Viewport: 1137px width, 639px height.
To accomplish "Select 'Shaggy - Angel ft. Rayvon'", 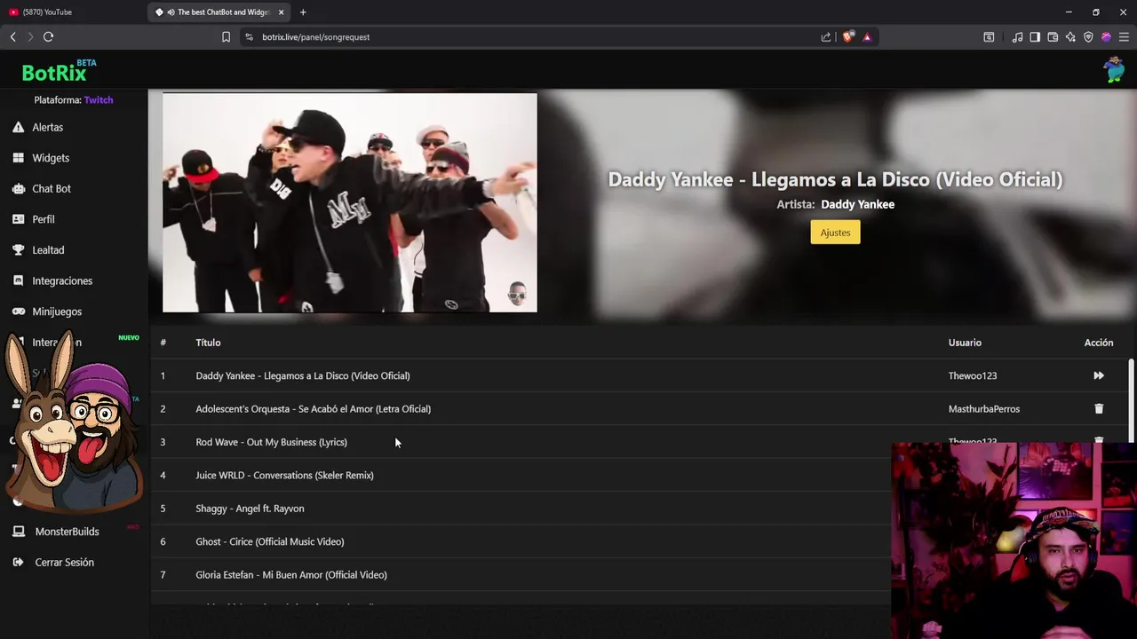I will tap(250, 509).
